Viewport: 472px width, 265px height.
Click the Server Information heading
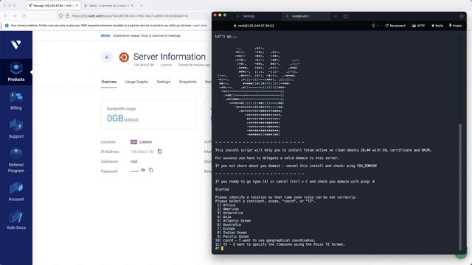(x=170, y=57)
